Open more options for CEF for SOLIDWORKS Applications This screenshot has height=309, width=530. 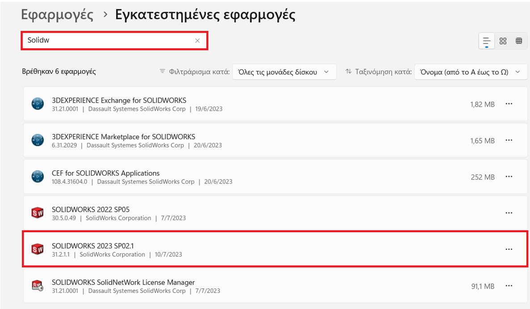[x=509, y=177]
